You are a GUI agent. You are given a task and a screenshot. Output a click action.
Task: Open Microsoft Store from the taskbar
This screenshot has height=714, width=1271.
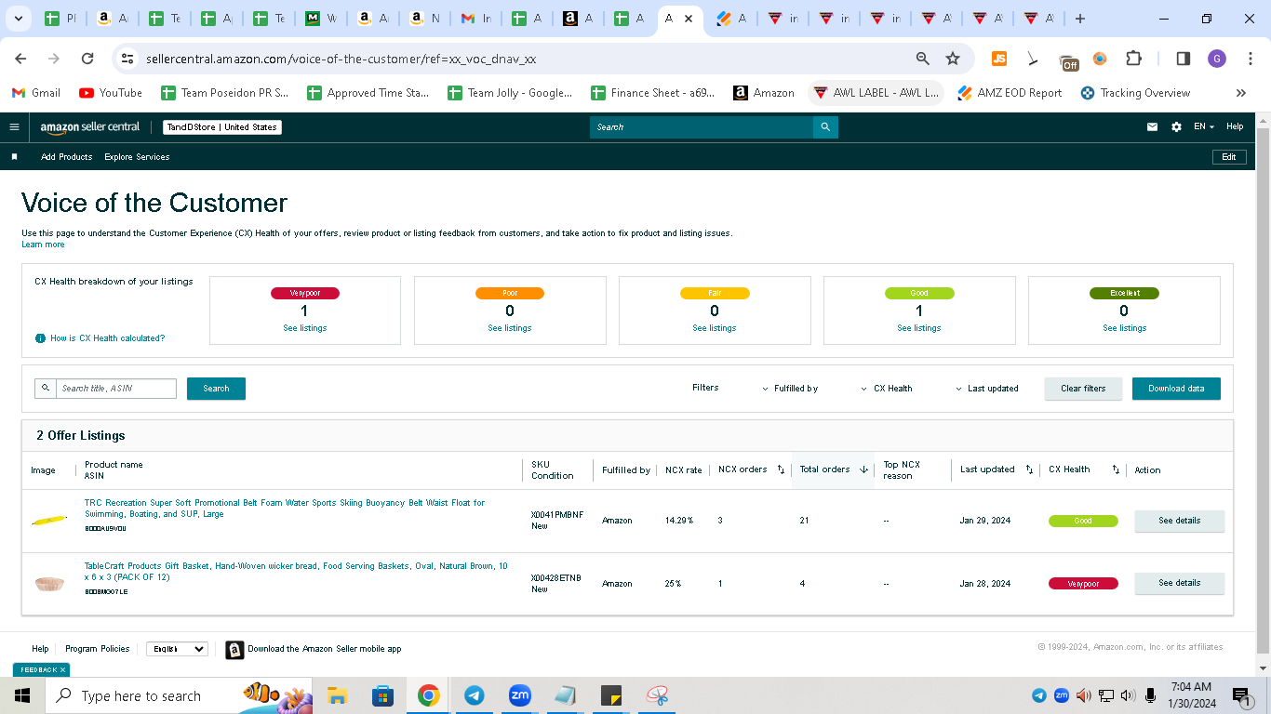382,695
